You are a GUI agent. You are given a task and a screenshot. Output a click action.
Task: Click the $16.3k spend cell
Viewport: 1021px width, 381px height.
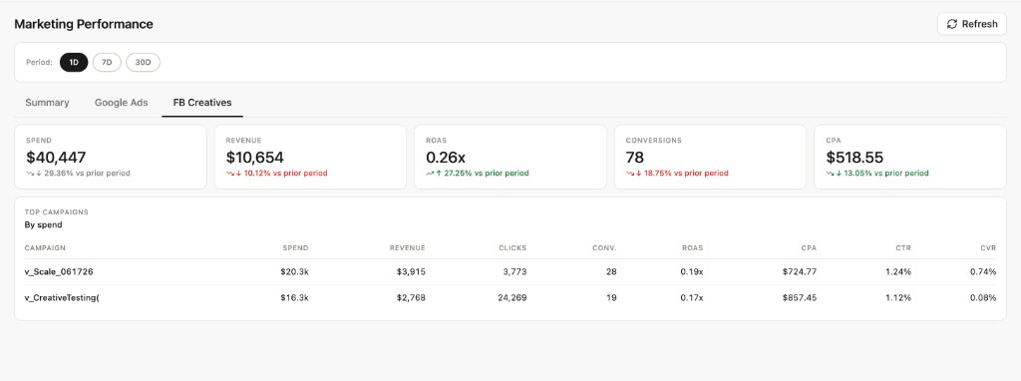coord(294,297)
